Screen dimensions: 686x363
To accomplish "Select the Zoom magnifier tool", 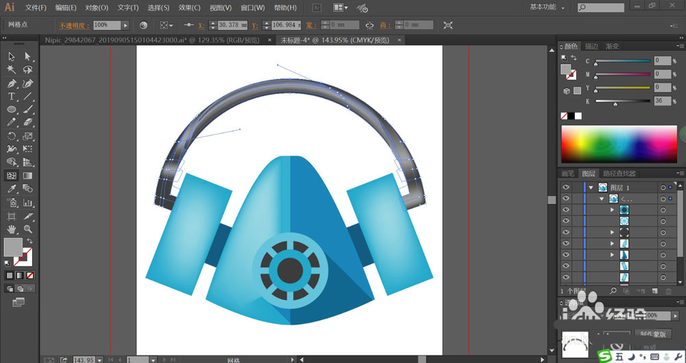I will click(28, 229).
